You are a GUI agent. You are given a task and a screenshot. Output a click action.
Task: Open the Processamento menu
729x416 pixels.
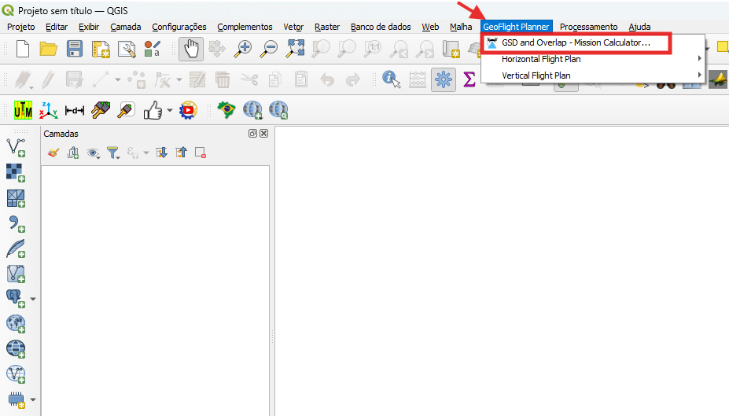point(588,27)
